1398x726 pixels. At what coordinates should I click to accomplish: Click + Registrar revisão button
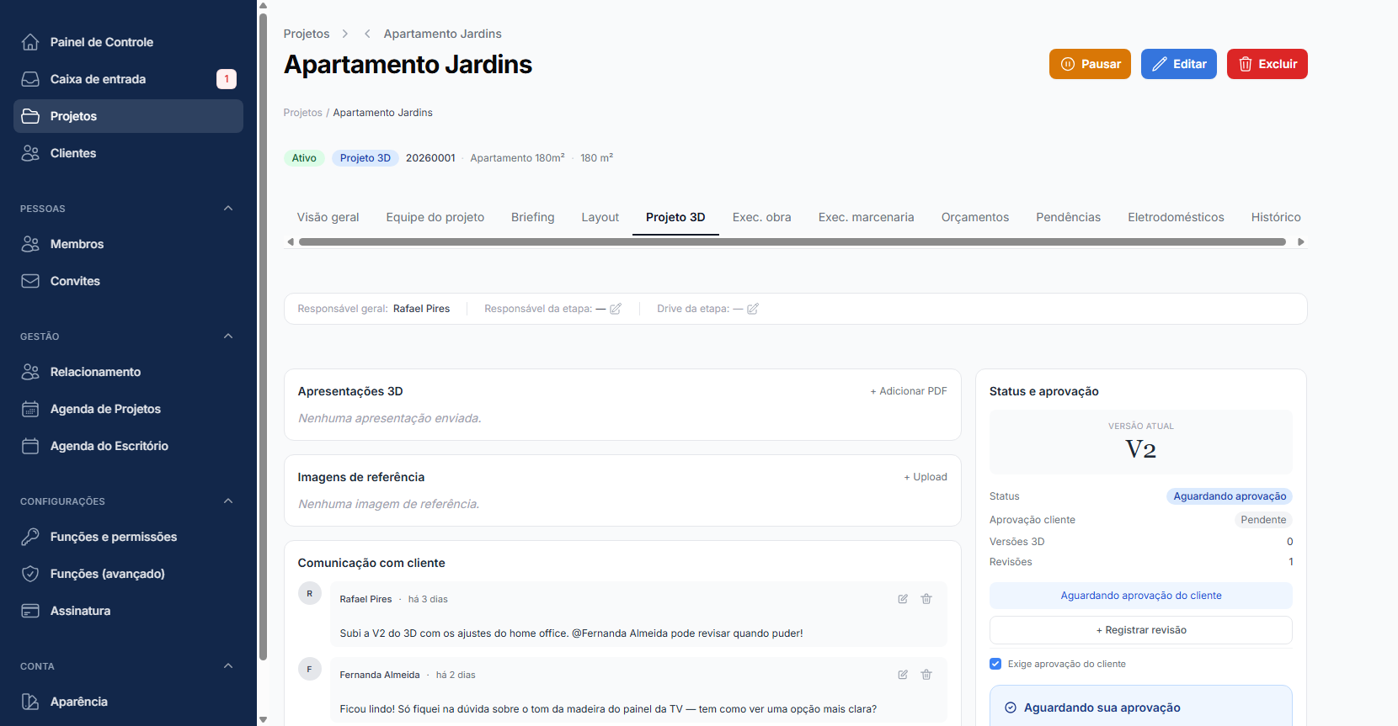point(1141,630)
